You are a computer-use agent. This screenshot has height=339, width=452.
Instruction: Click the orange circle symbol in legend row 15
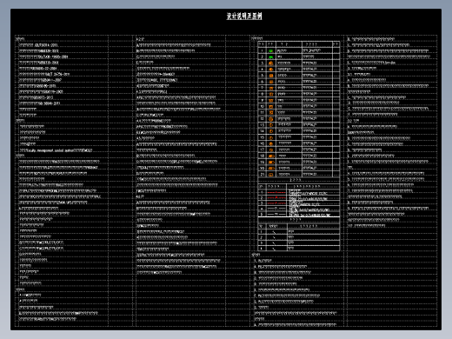coord(271,137)
